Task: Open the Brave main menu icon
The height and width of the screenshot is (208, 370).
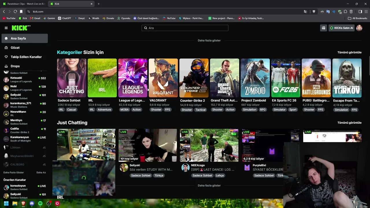Action: (x=366, y=12)
